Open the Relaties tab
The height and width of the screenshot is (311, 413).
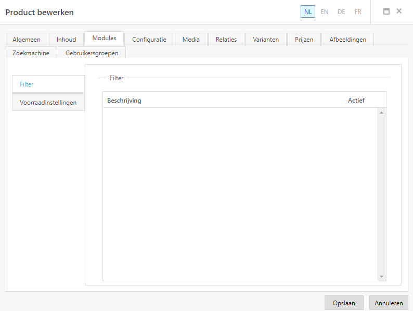pyautogui.click(x=226, y=39)
